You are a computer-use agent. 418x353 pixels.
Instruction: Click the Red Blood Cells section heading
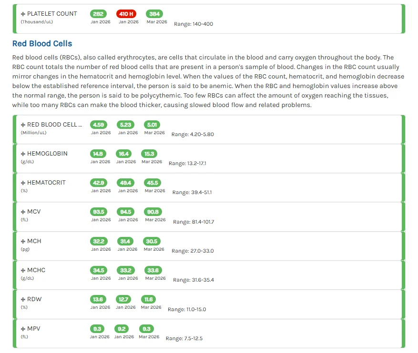click(x=42, y=43)
